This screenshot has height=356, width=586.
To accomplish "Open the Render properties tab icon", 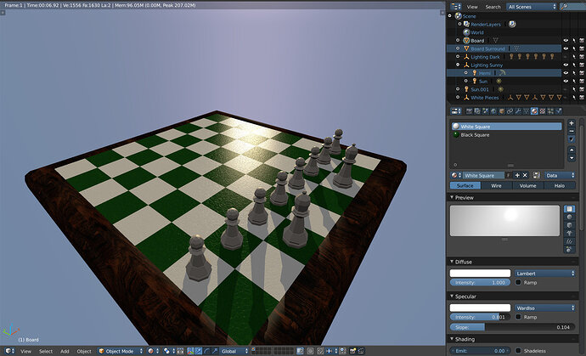I will click(470, 111).
